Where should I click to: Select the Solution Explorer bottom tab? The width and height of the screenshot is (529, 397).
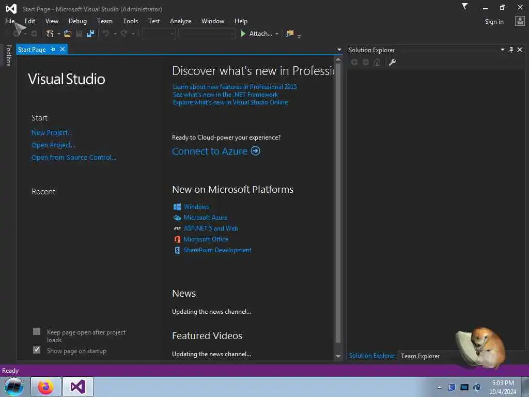(372, 356)
